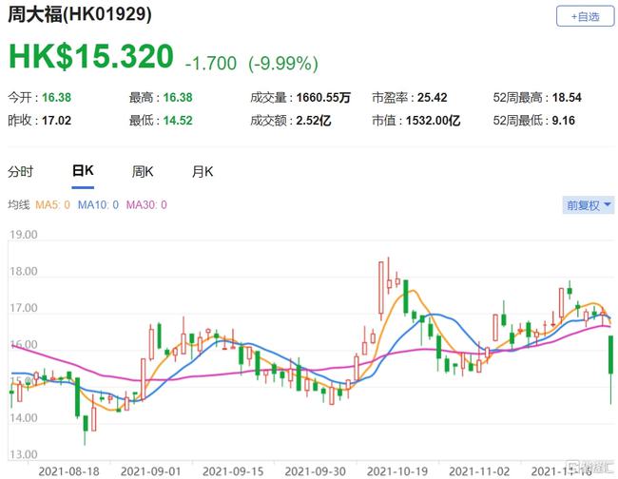Click the -1.700 price change

[x=211, y=64]
